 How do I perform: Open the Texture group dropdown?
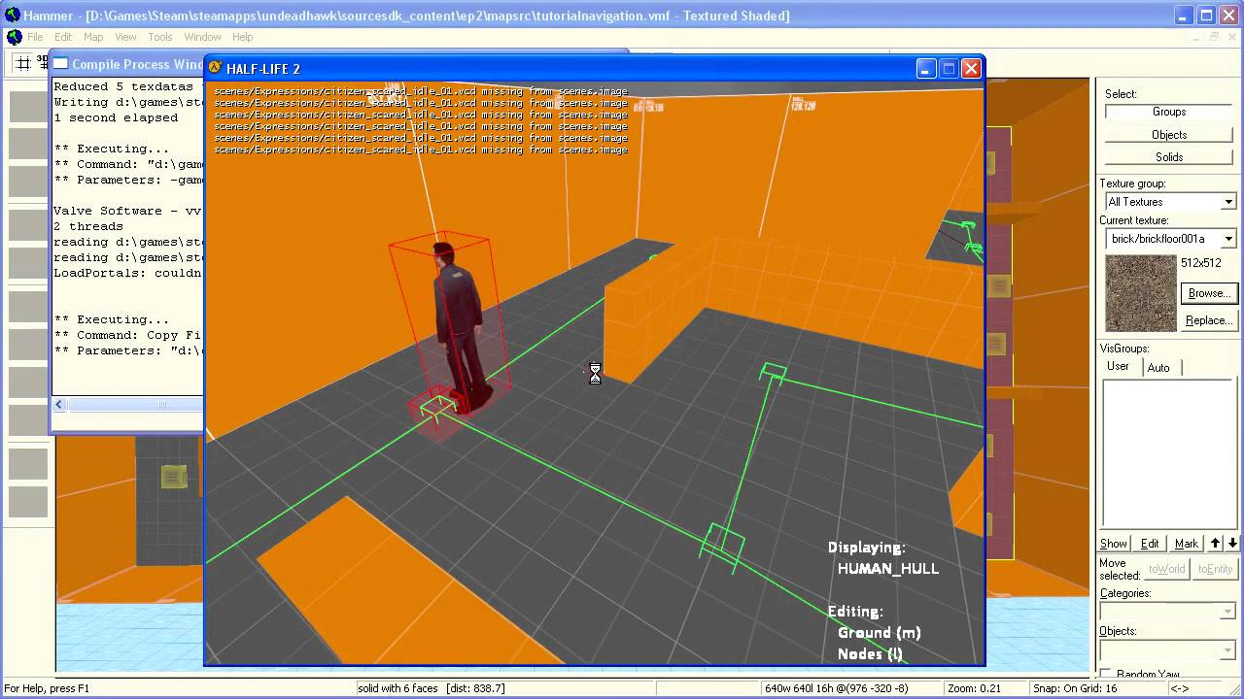(1228, 202)
